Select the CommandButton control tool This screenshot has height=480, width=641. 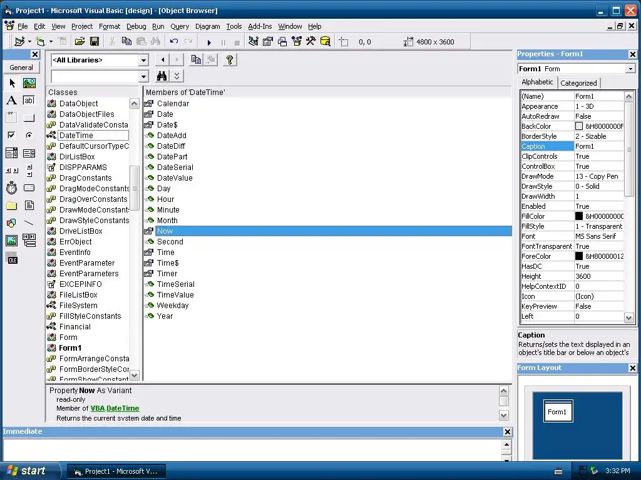coord(29,118)
